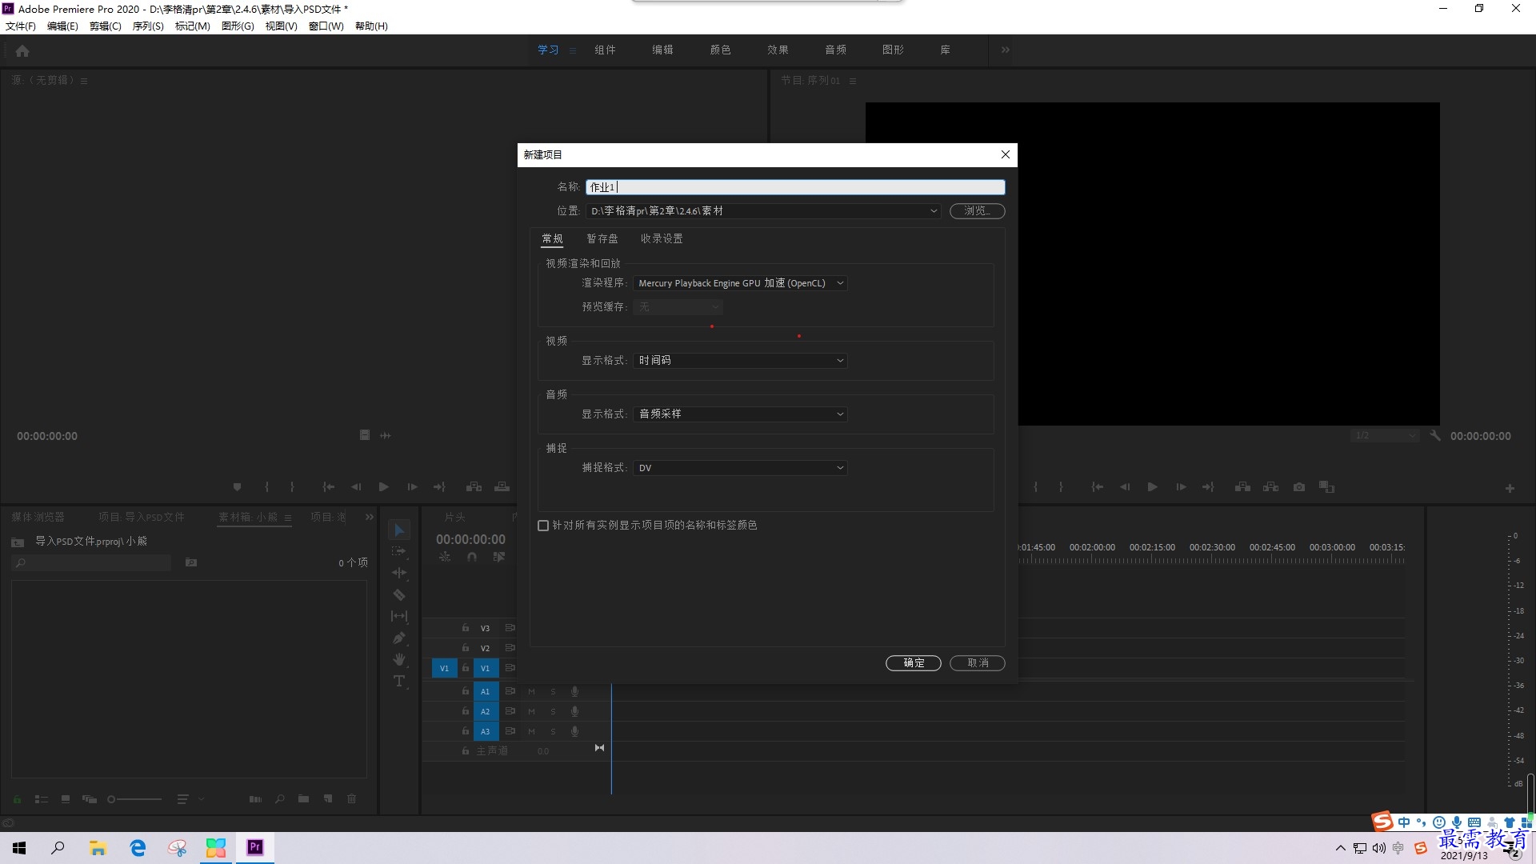Toggle lock on V3 track
Viewport: 1536px width, 864px height.
(465, 628)
